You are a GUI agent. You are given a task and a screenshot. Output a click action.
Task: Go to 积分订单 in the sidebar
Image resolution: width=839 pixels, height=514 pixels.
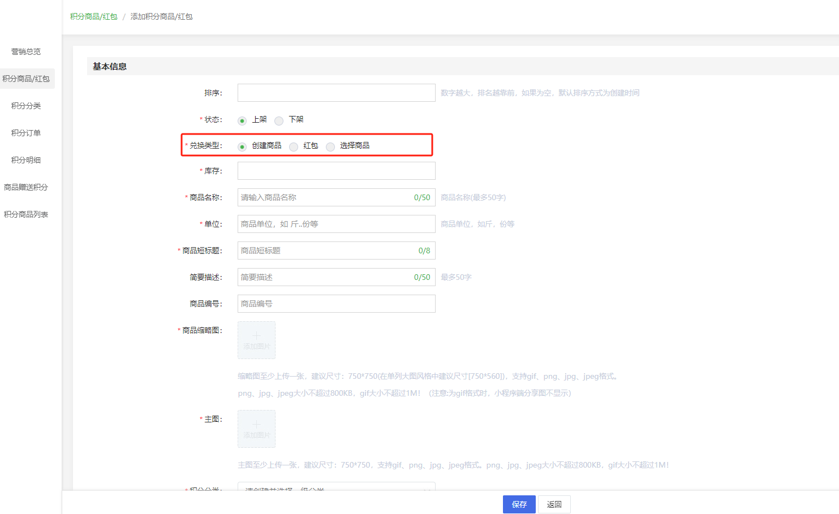26,133
